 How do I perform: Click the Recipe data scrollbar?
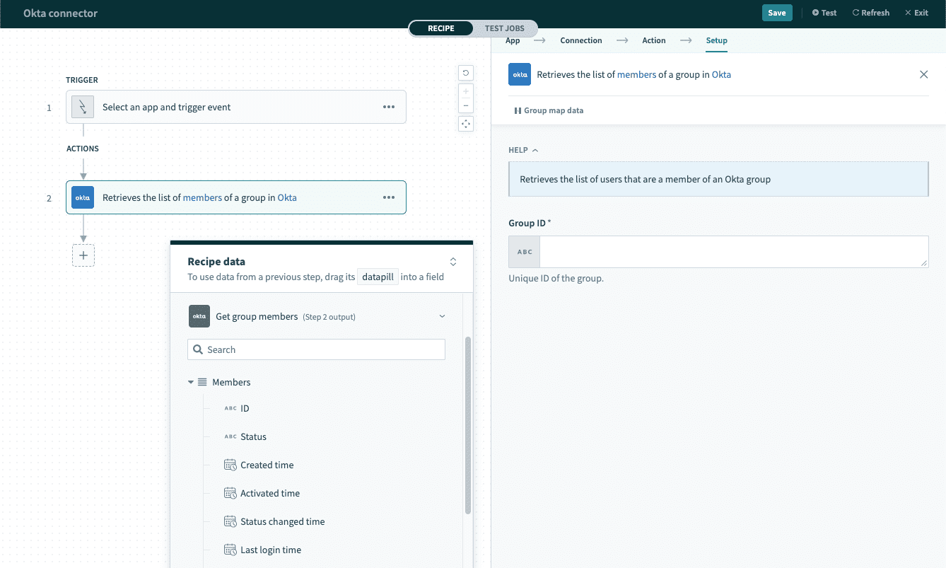tap(467, 424)
